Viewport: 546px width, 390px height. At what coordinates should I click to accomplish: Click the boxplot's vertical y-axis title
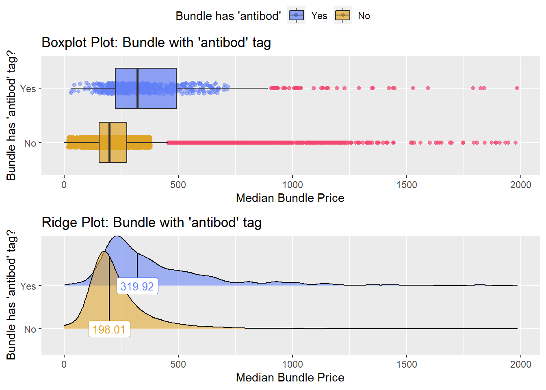pyautogui.click(x=11, y=115)
